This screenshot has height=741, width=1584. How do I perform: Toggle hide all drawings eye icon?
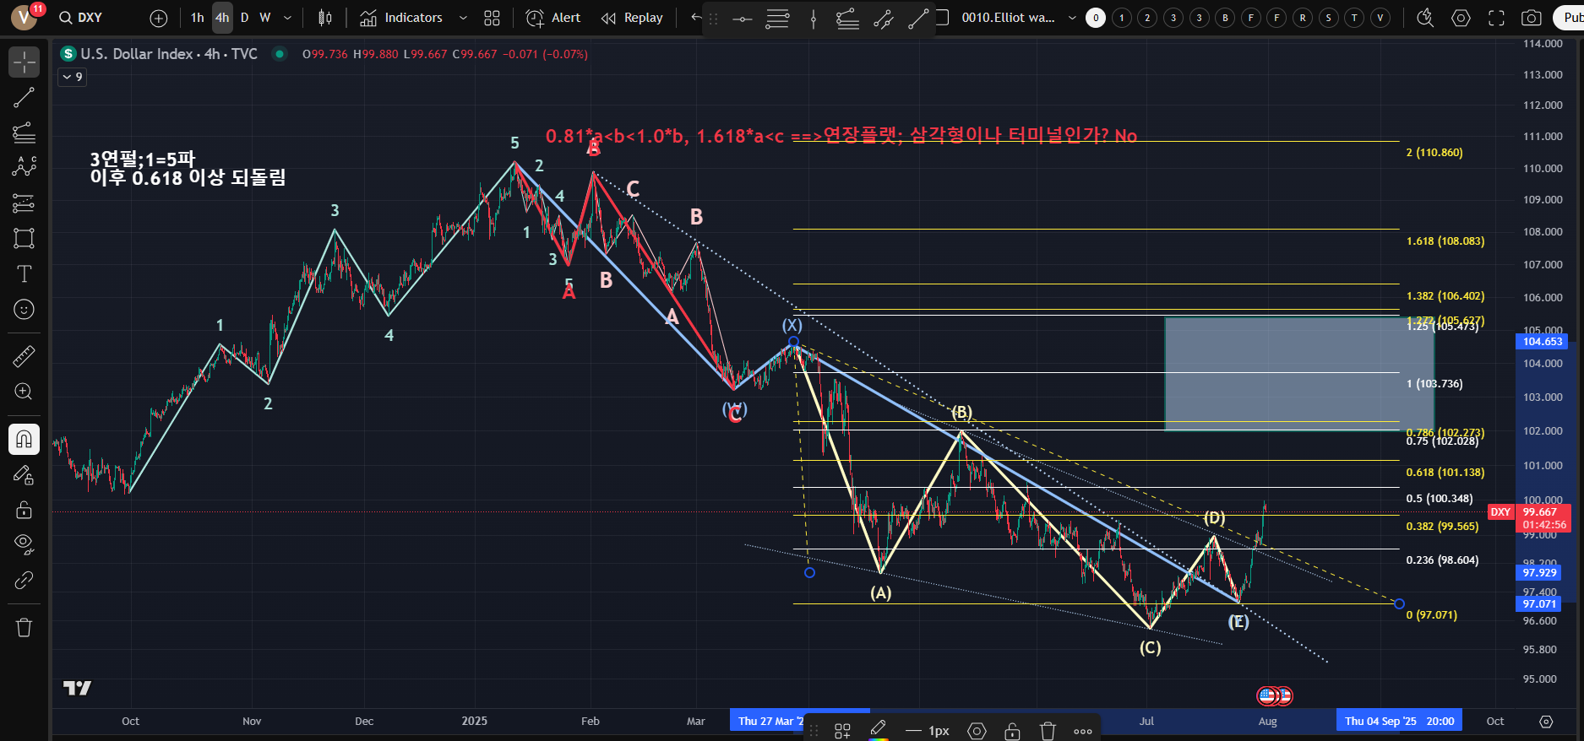pos(24,543)
